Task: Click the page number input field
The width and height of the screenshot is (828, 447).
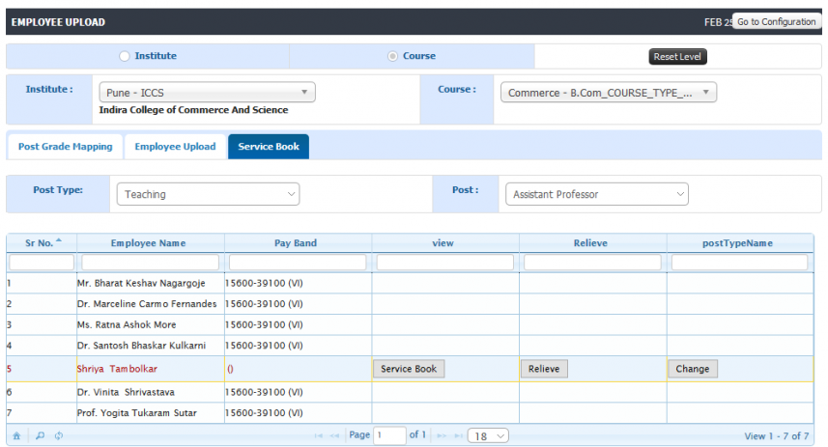Action: click(389, 435)
